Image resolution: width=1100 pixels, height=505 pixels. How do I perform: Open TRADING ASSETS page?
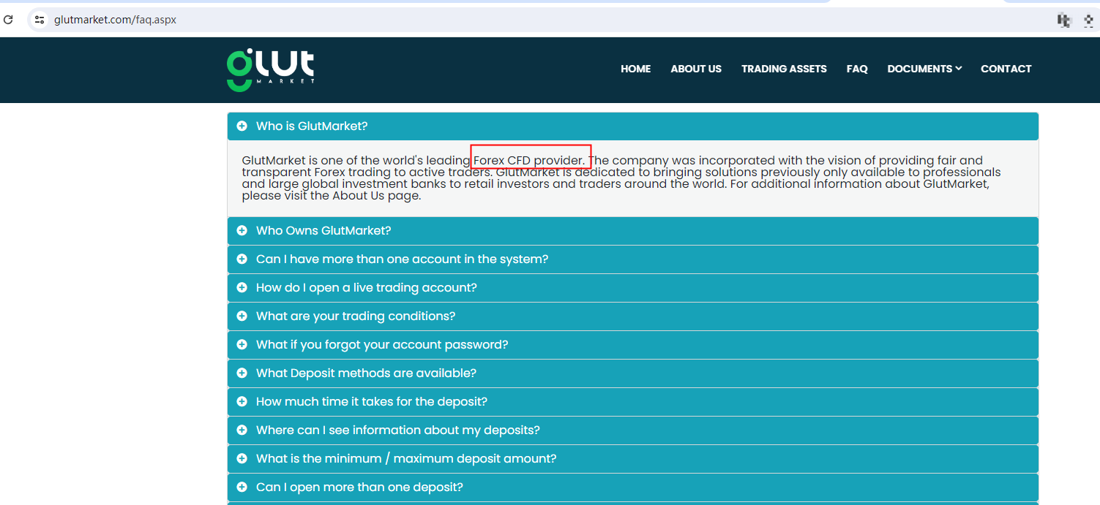tap(784, 69)
